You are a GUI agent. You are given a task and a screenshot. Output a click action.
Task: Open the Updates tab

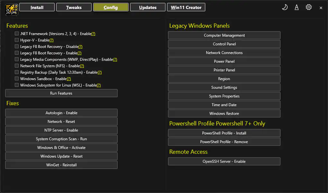pos(148,7)
